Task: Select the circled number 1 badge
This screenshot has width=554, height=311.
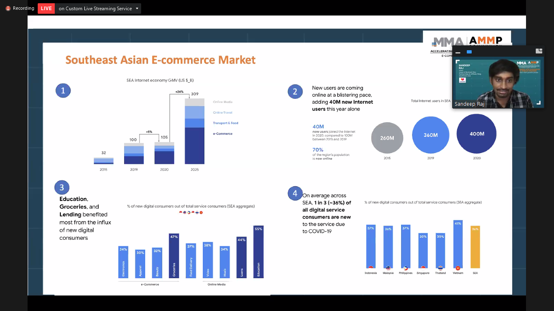Action: pos(63,90)
